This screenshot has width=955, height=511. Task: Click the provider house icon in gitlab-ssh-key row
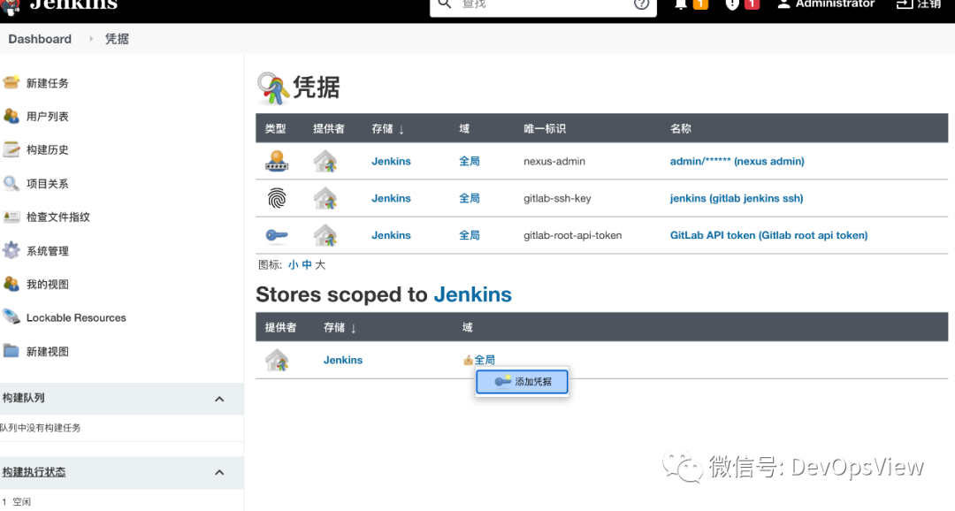(x=325, y=199)
